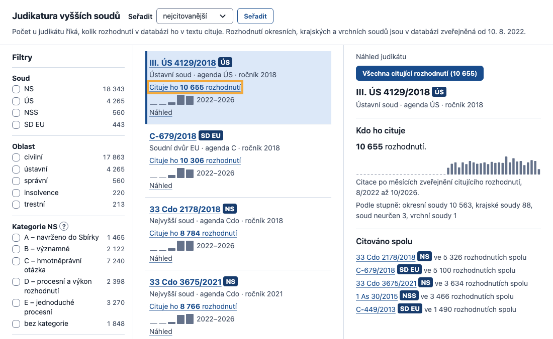Tick category E – jednoduché procesní
The height and width of the screenshot is (339, 553).
pos(16,303)
